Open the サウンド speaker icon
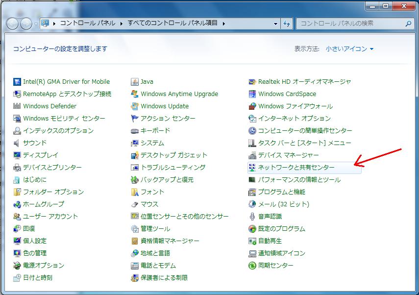The image size is (419, 295). pos(17,143)
